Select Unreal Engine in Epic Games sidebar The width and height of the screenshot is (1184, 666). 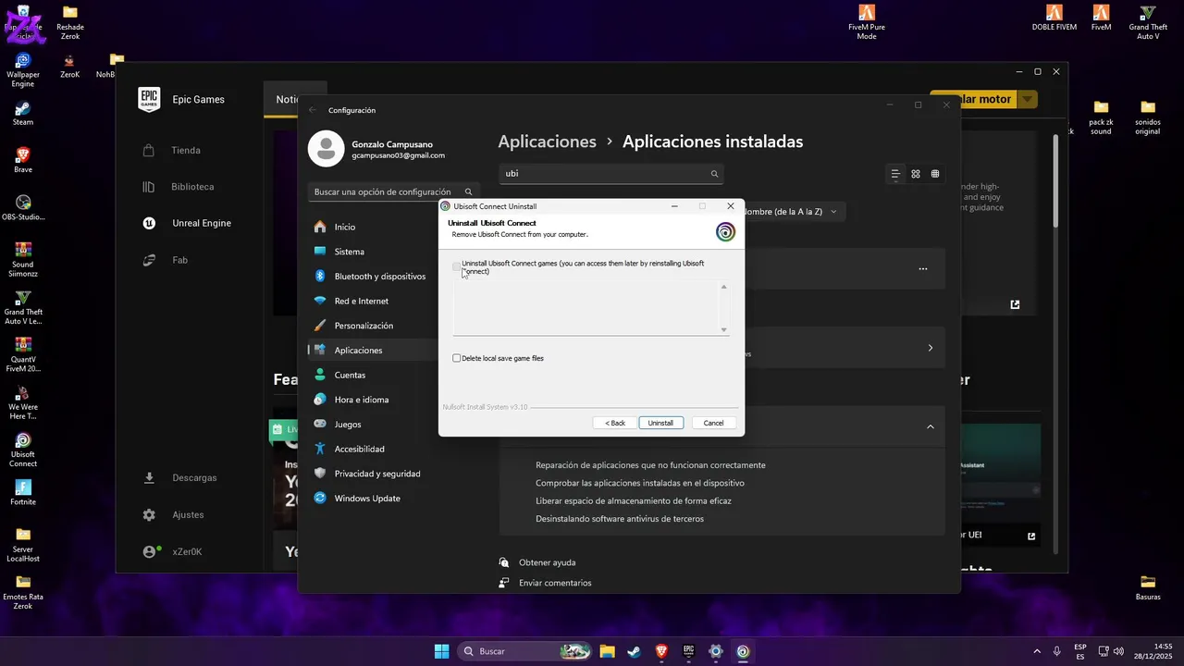pos(201,223)
